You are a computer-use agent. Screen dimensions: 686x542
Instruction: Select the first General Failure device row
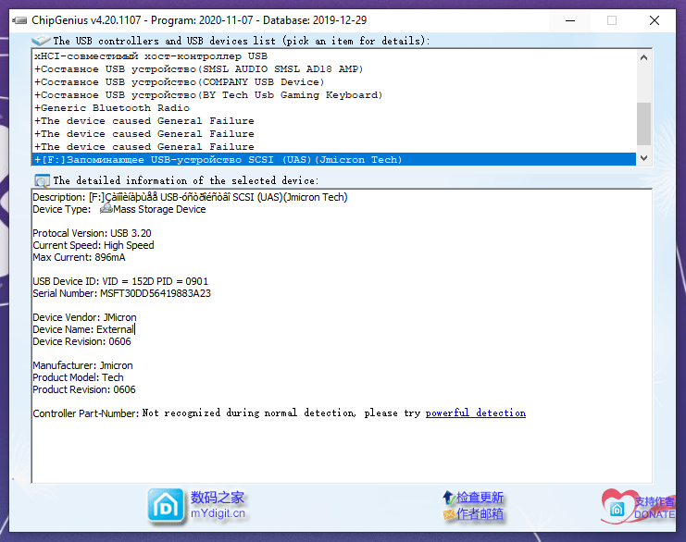[334, 121]
